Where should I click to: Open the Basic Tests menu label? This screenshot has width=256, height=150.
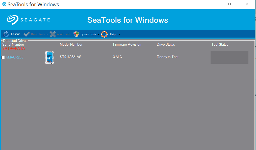(x=38, y=34)
